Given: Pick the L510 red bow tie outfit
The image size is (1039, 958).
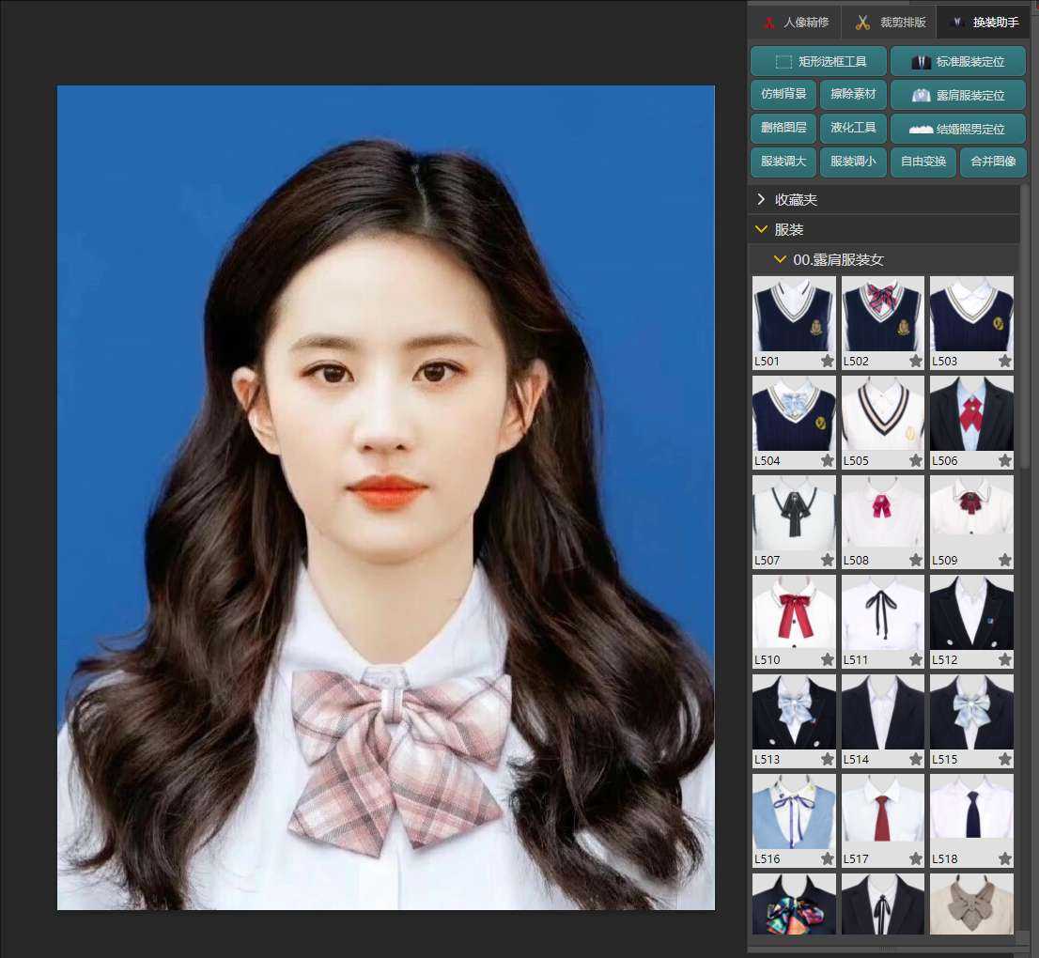Looking at the screenshot, I should click(x=794, y=612).
